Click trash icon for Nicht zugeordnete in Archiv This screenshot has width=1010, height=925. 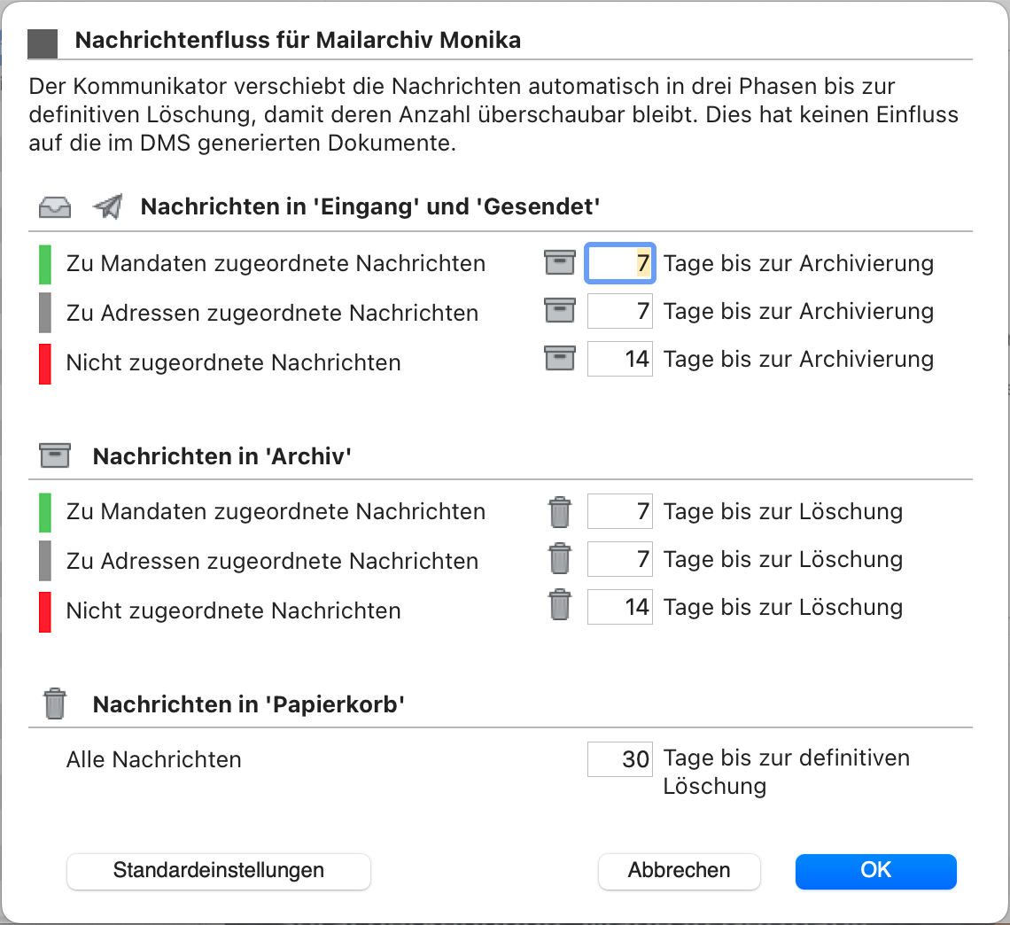pos(560,605)
